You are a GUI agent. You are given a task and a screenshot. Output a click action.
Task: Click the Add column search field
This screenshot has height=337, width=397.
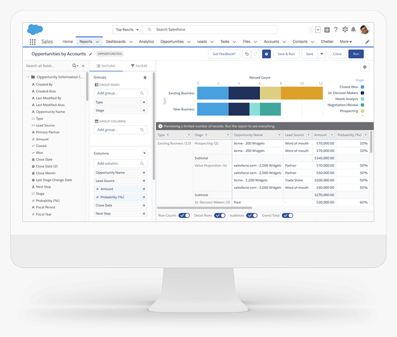[x=121, y=164]
